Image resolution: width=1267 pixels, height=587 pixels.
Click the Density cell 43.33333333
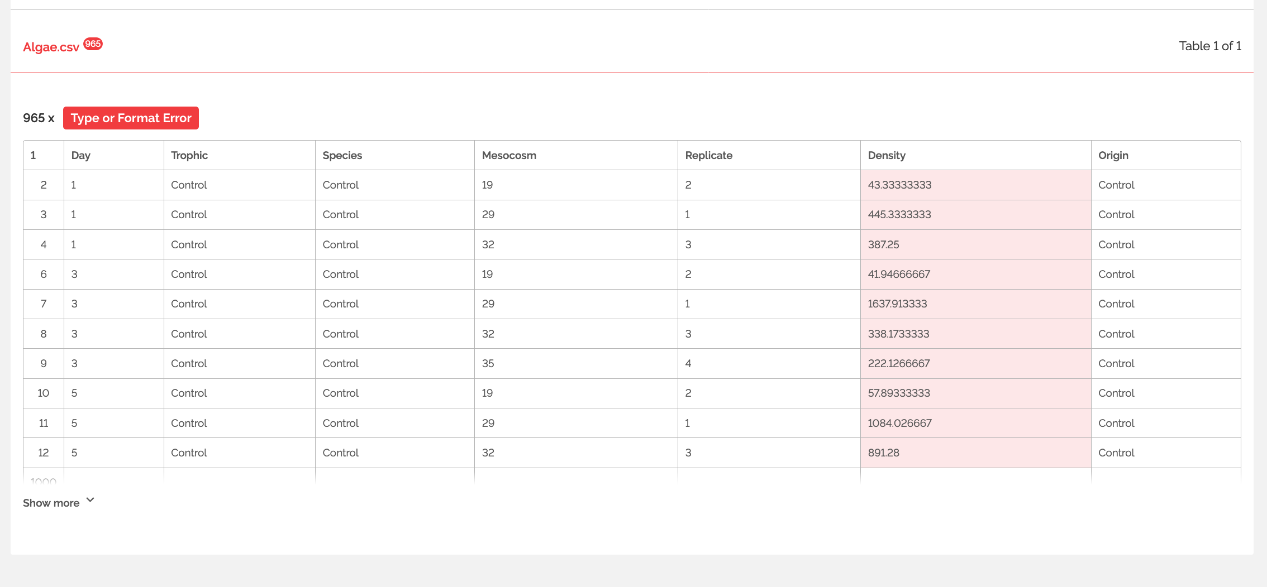(x=976, y=185)
